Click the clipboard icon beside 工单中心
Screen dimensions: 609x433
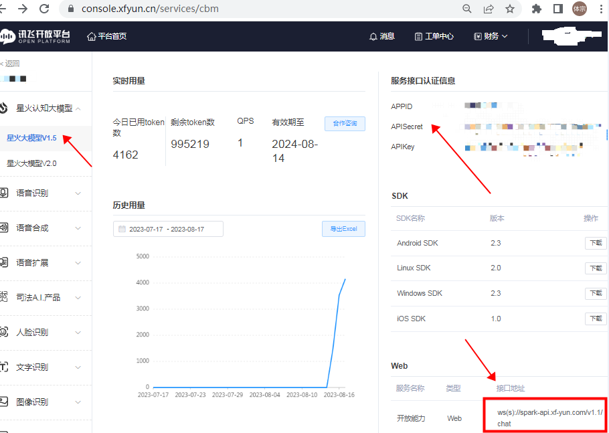[x=418, y=37]
